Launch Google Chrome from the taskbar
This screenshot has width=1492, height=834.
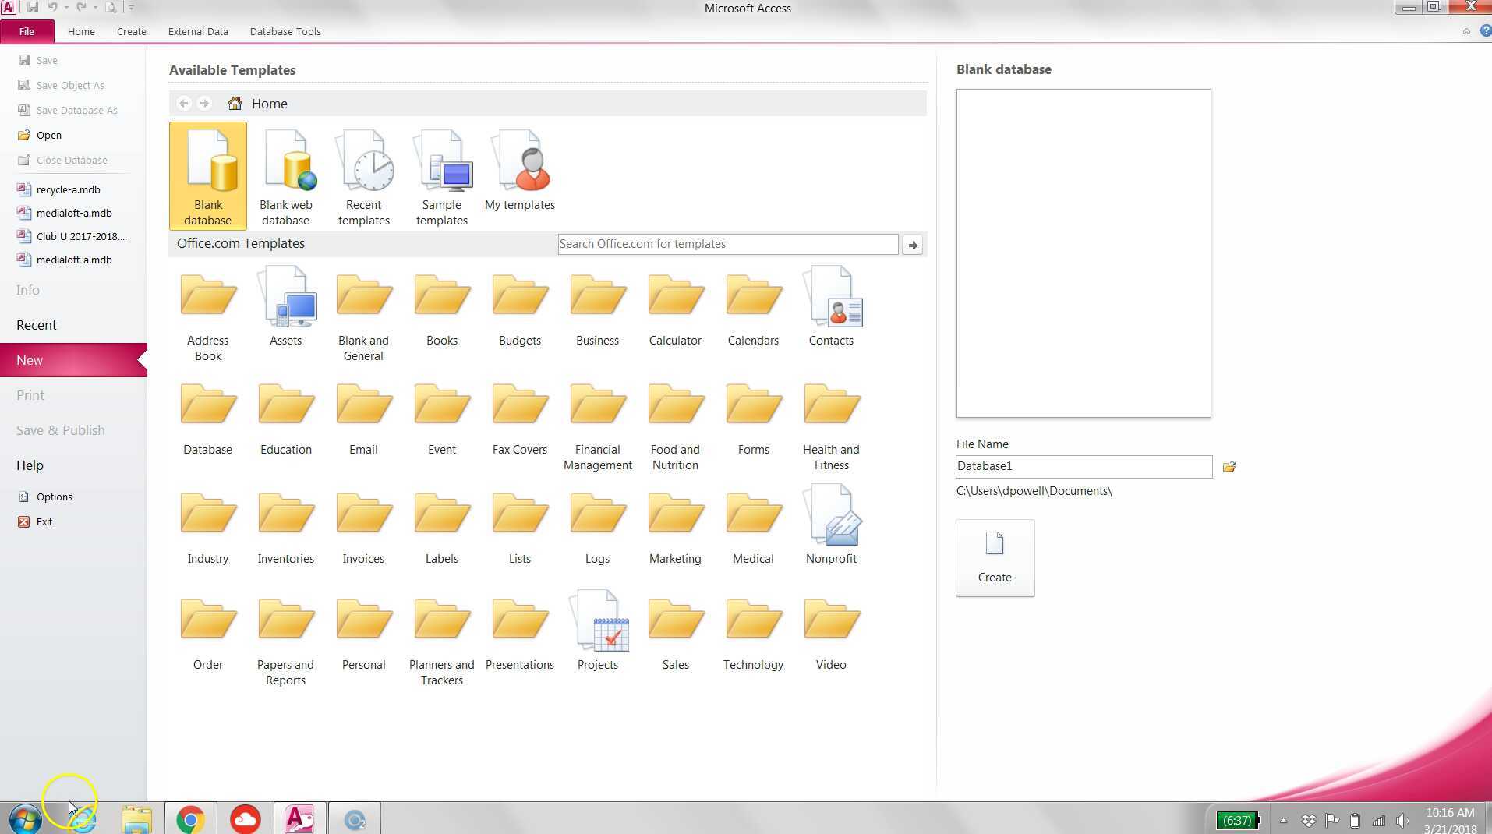[x=190, y=819]
